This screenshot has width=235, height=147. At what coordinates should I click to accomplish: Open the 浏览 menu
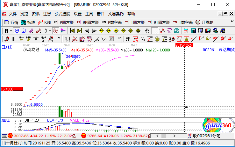(x=24, y=14)
